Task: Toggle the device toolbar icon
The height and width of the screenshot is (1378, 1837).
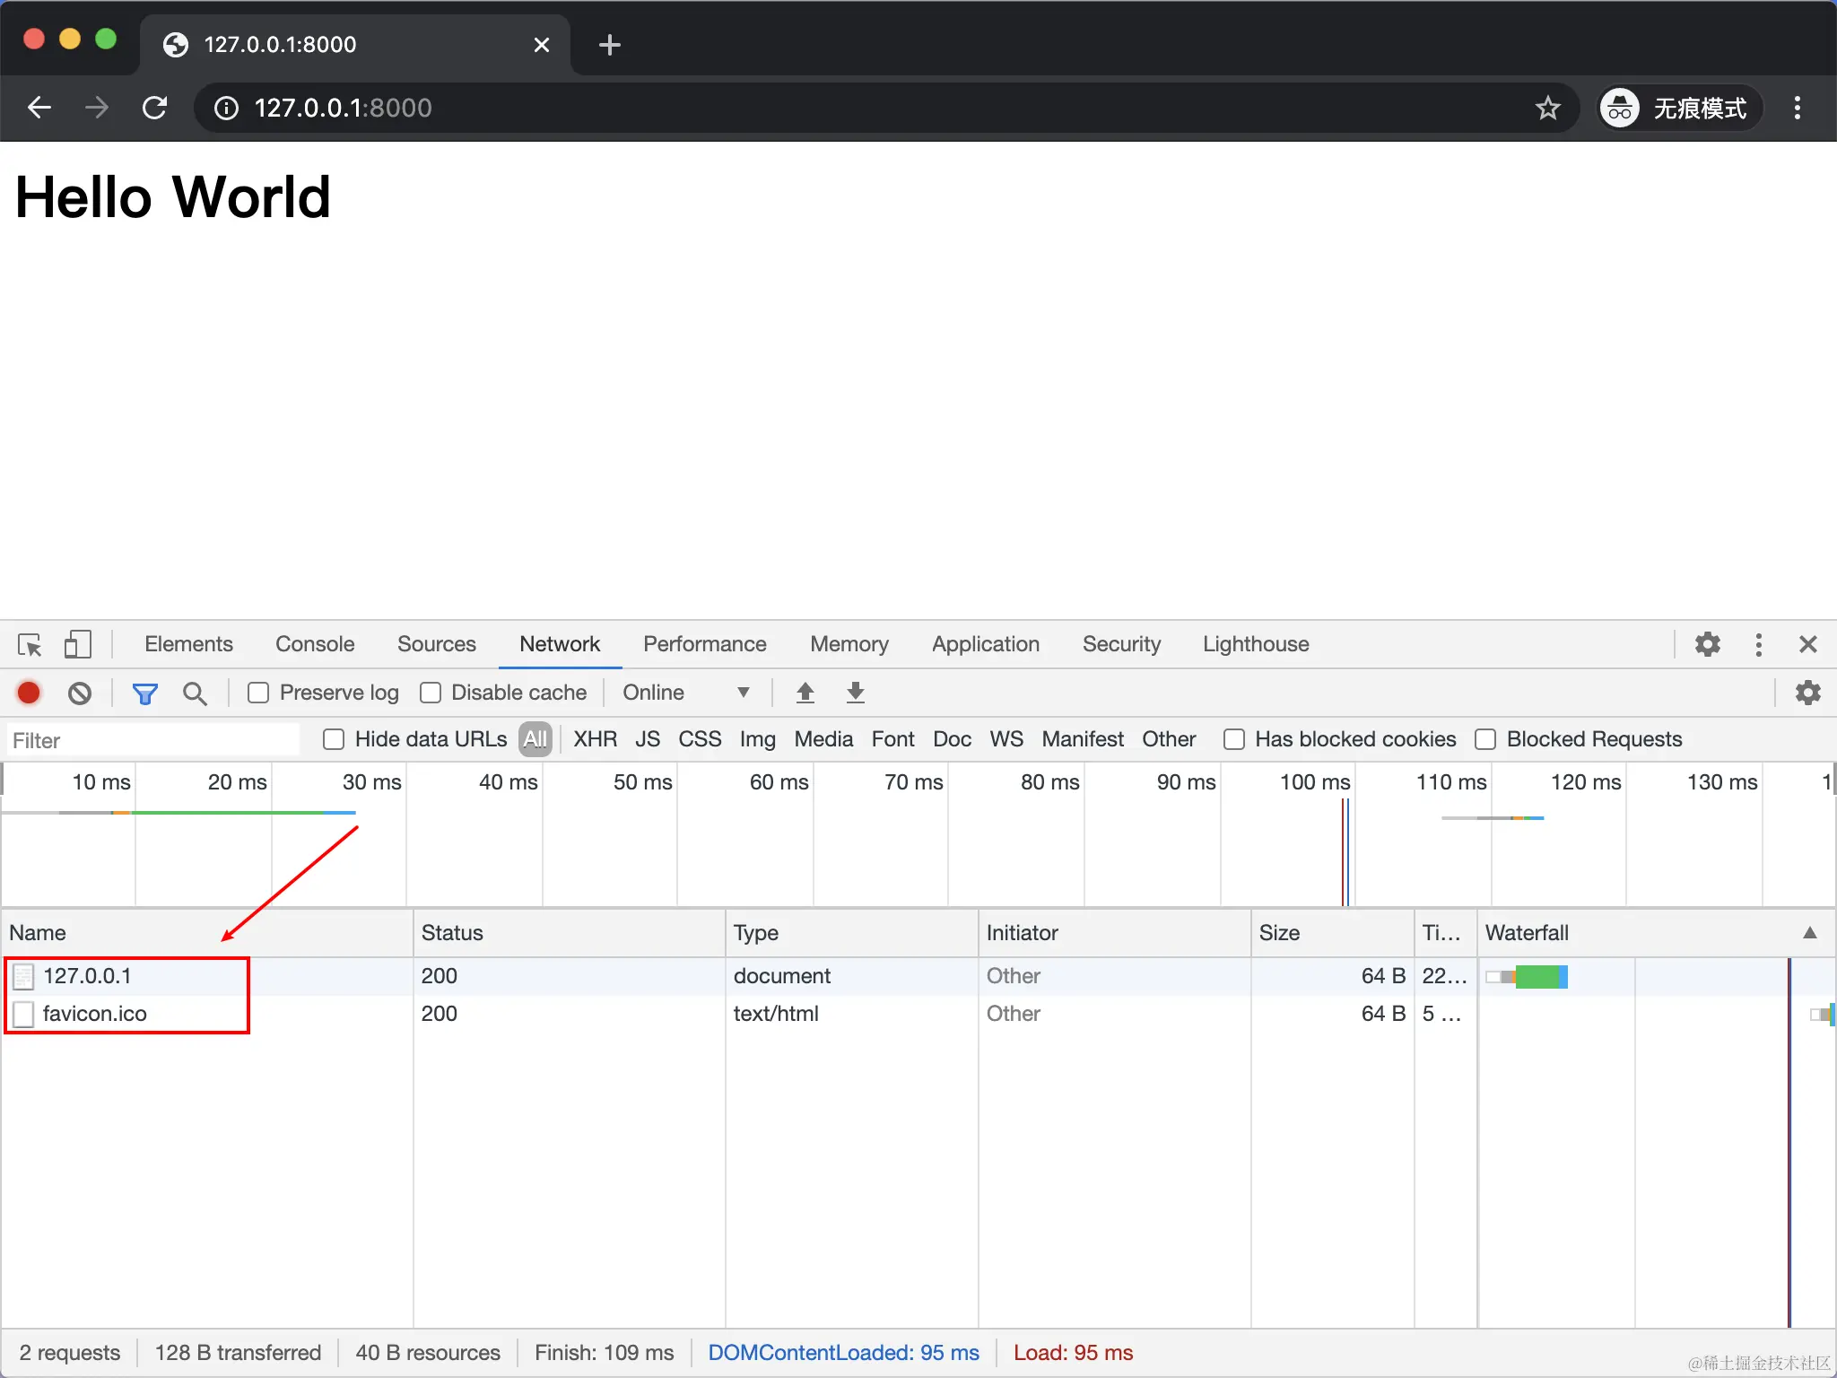Action: (x=77, y=644)
